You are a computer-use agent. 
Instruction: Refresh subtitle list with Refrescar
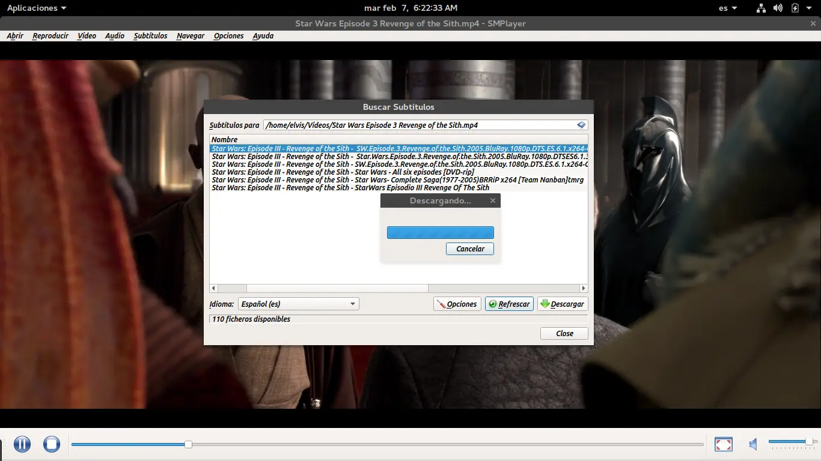tap(509, 304)
